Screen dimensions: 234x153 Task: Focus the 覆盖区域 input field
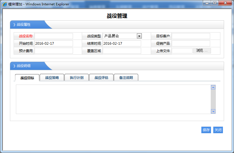click(x=122, y=51)
